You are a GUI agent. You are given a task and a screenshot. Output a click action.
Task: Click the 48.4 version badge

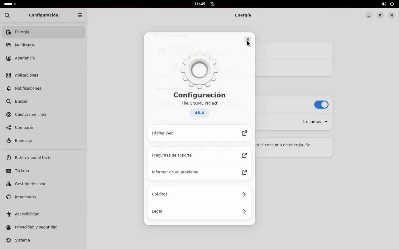(199, 113)
